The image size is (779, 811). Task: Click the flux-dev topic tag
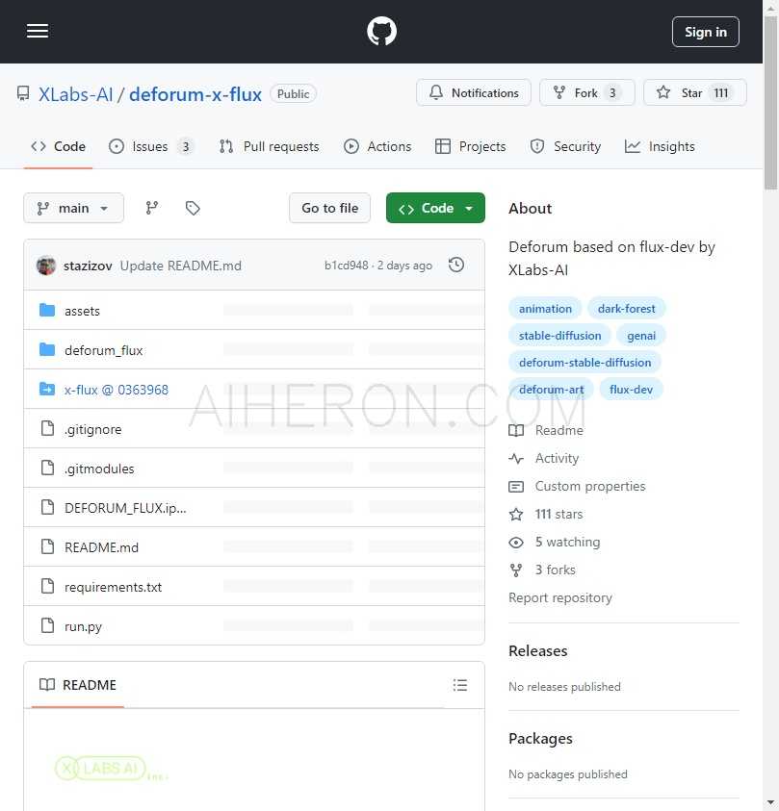pos(631,390)
